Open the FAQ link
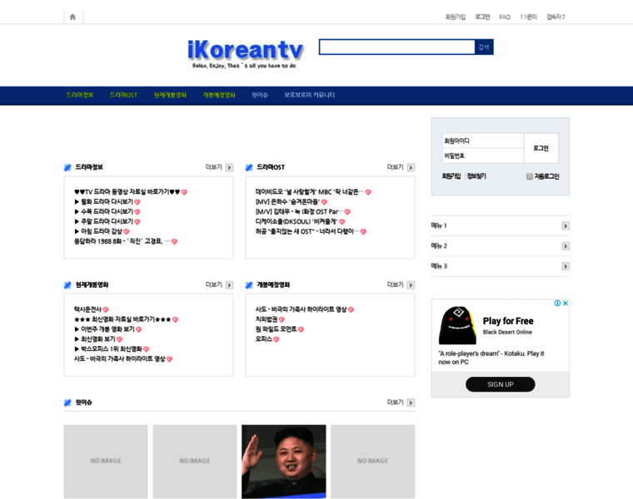633x499 pixels. coord(505,17)
